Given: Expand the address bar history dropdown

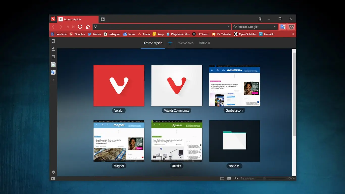Looking at the screenshot, I should pos(228,27).
